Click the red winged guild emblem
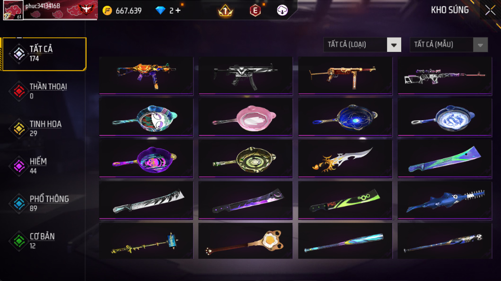Image resolution: width=501 pixels, height=281 pixels. 87,9
